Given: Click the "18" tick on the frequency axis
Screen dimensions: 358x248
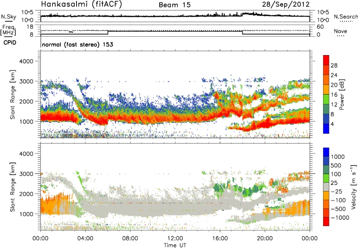Looking at the screenshot, I should (30, 27).
